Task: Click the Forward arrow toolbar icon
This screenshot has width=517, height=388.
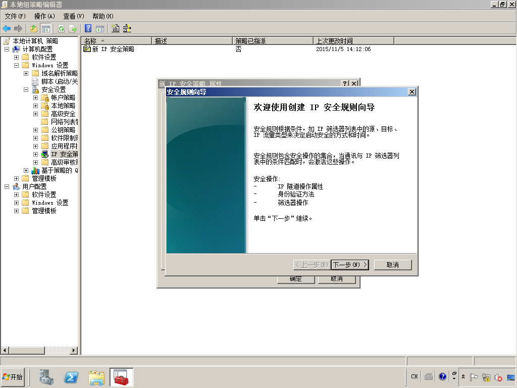Action: point(18,29)
